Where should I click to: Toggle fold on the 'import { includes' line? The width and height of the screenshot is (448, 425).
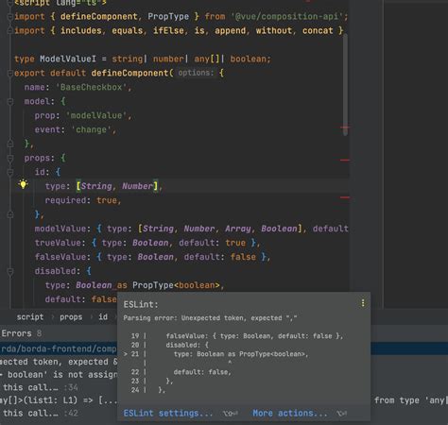[x=9, y=30]
